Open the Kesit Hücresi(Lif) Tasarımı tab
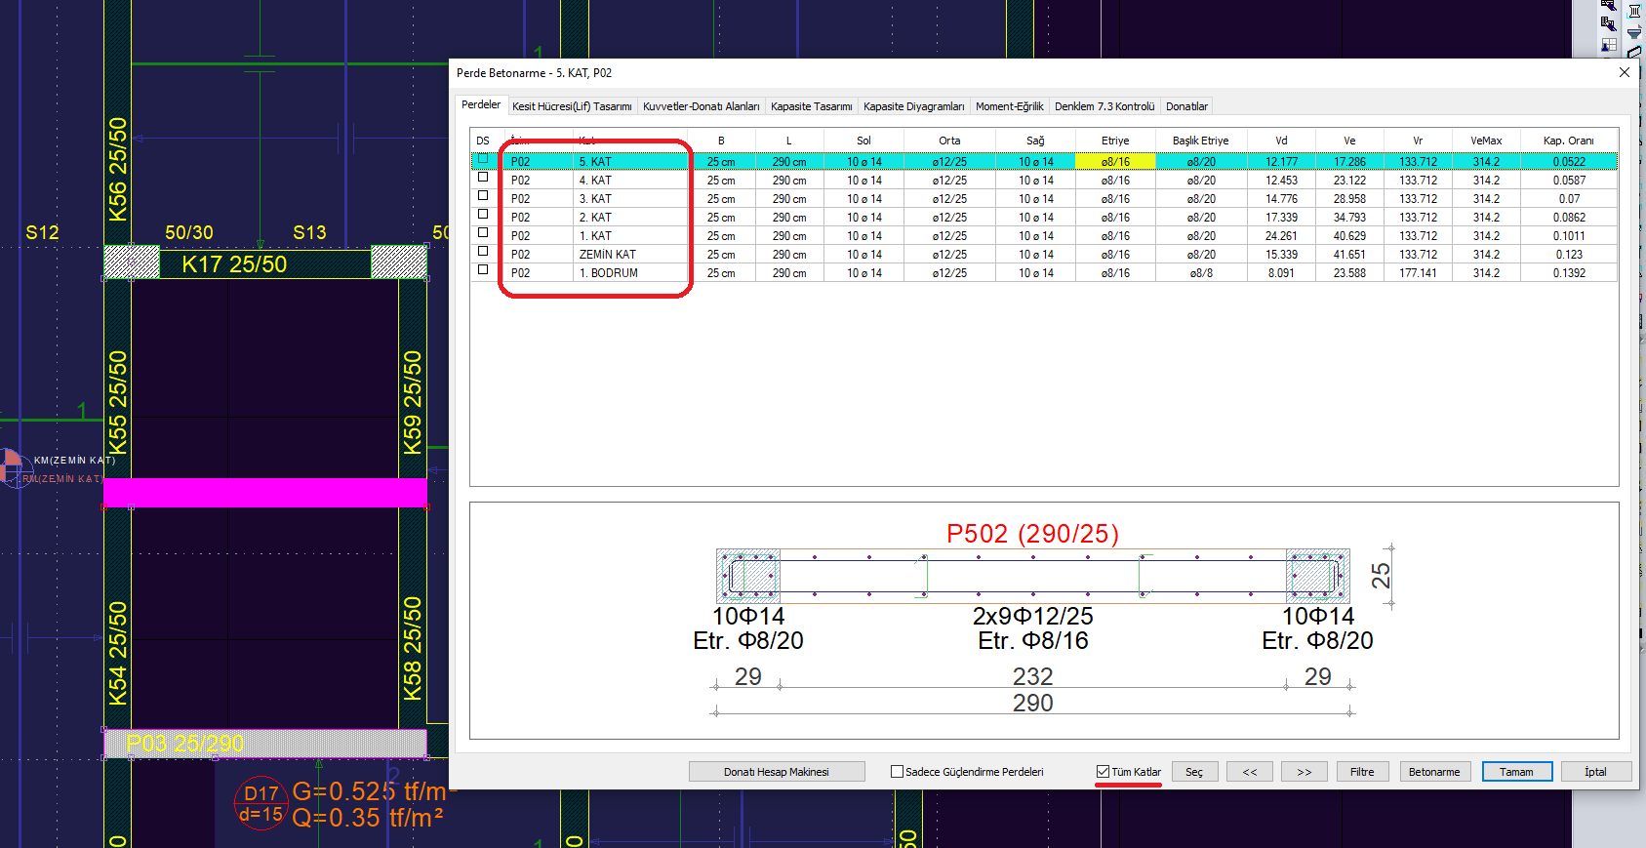The image size is (1646, 848). (572, 106)
